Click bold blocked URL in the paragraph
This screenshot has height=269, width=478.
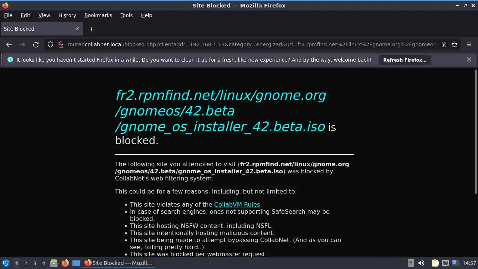(232, 167)
